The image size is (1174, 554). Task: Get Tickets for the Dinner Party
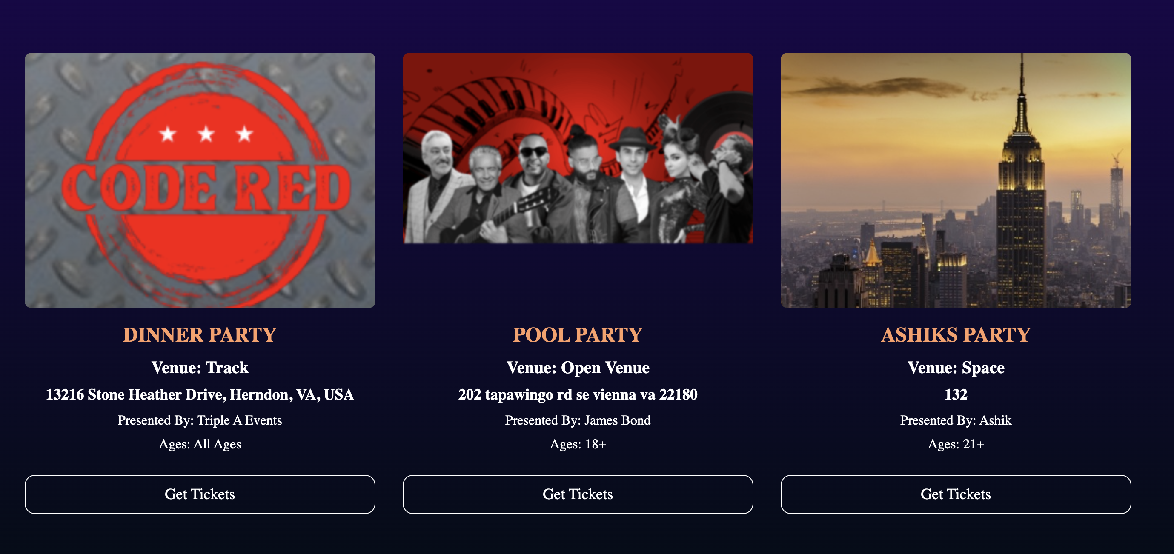pos(200,494)
